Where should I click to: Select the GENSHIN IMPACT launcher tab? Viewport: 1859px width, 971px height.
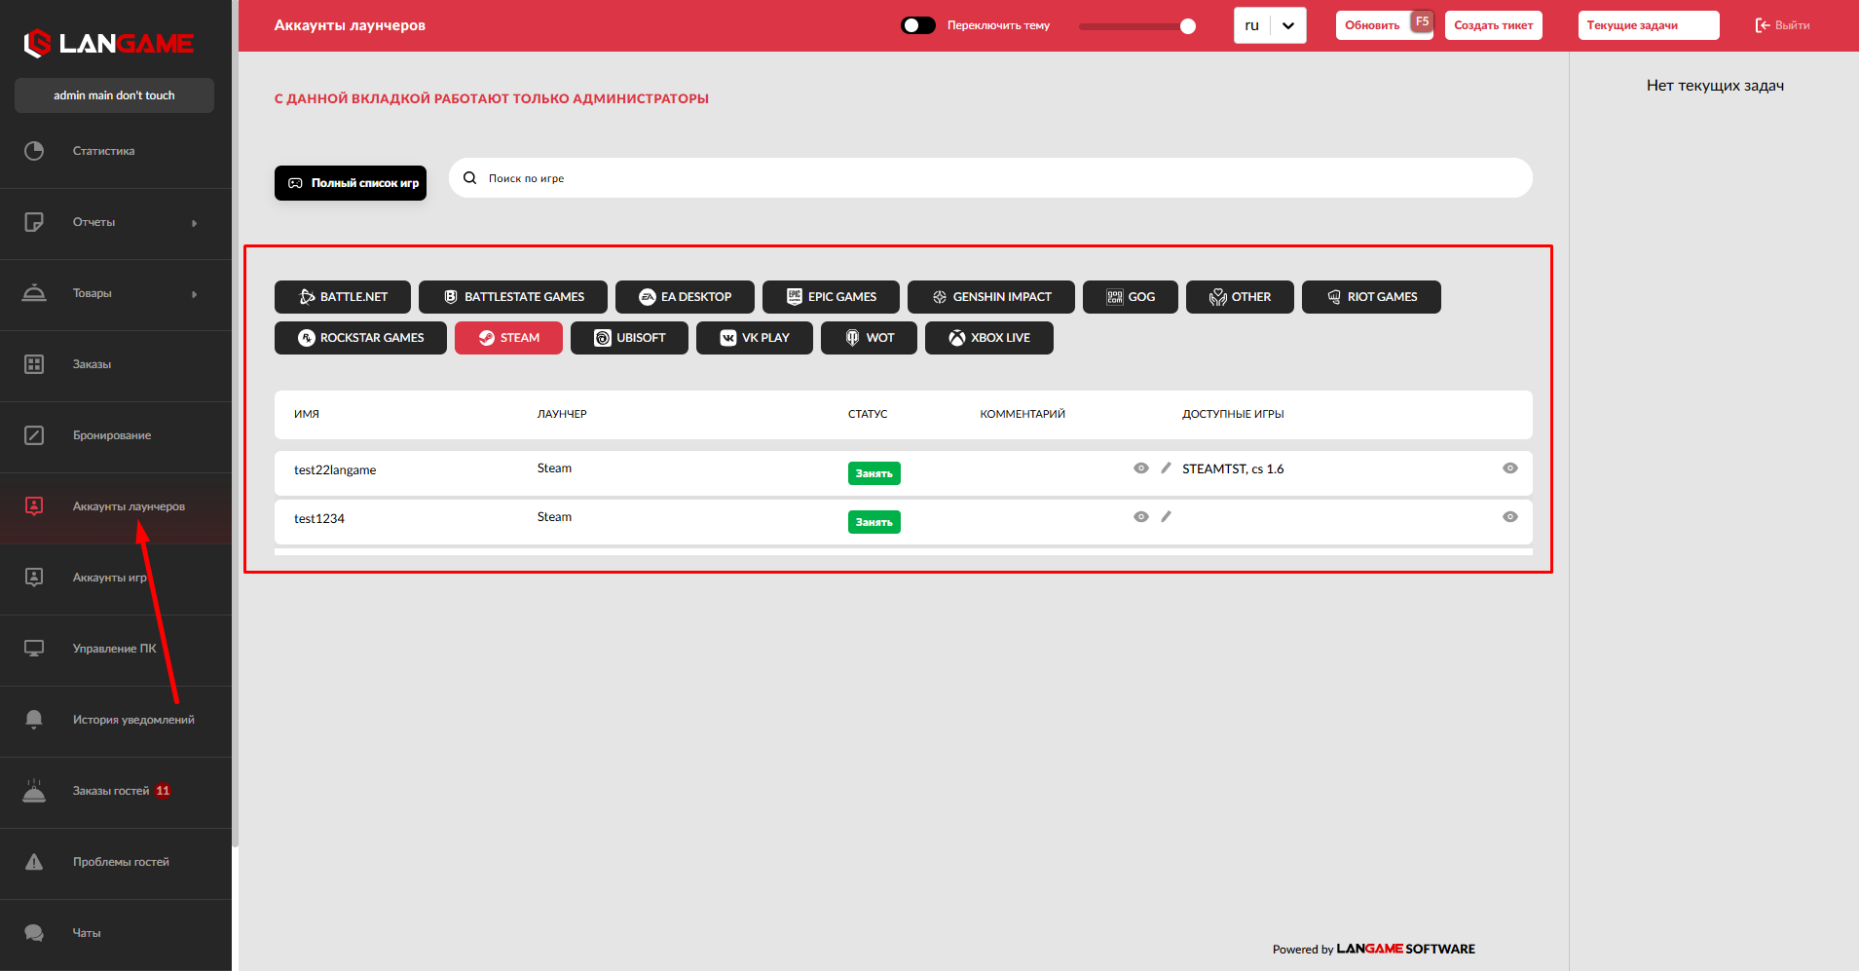991,297
